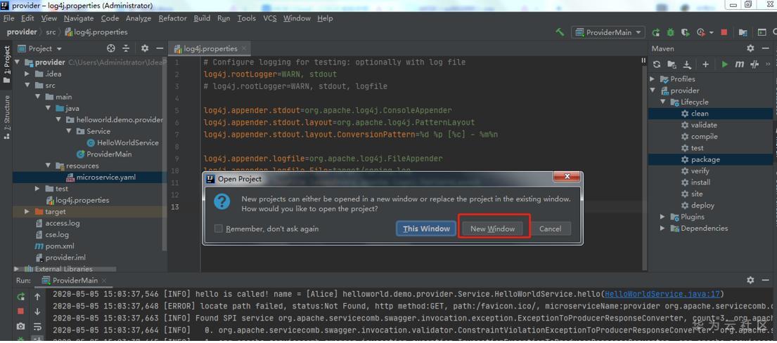Open the Refactor menu

[x=172, y=18]
